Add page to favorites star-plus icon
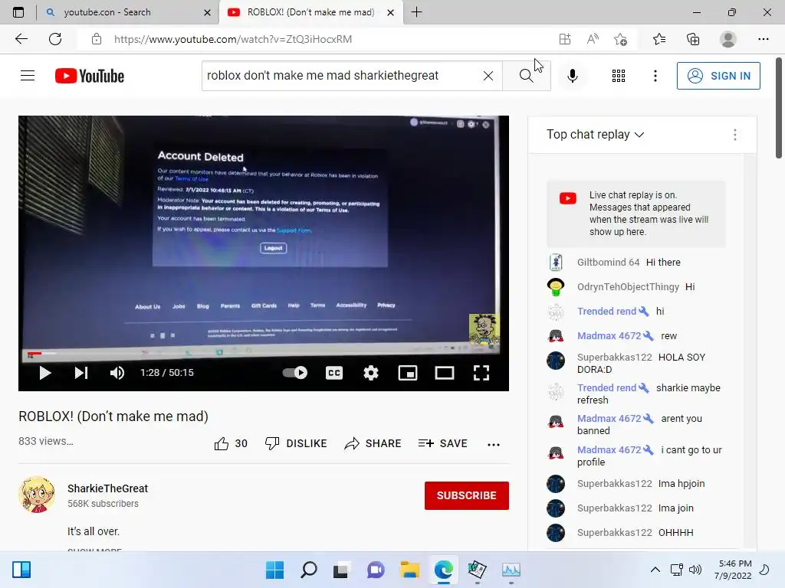The width and height of the screenshot is (785, 588). pos(620,39)
